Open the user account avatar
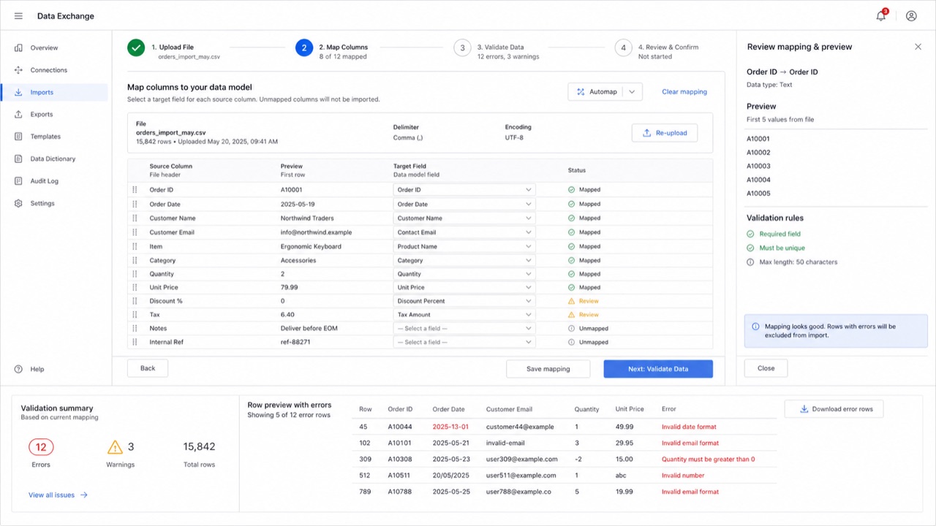 [x=911, y=16]
